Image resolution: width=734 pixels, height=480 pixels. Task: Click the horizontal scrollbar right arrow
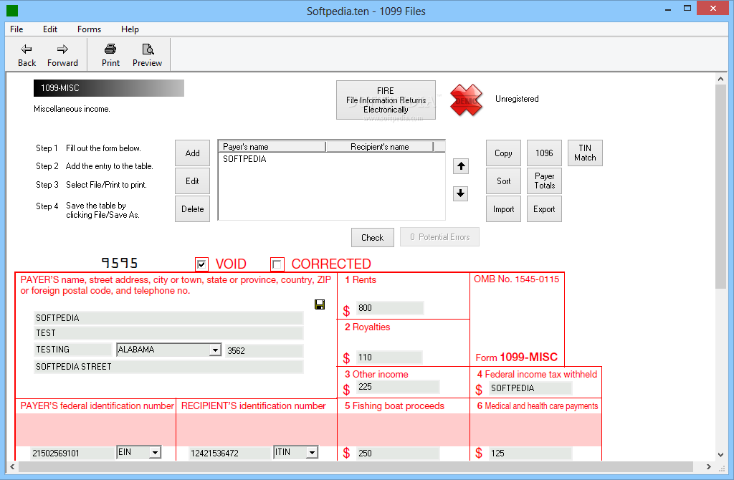(709, 466)
